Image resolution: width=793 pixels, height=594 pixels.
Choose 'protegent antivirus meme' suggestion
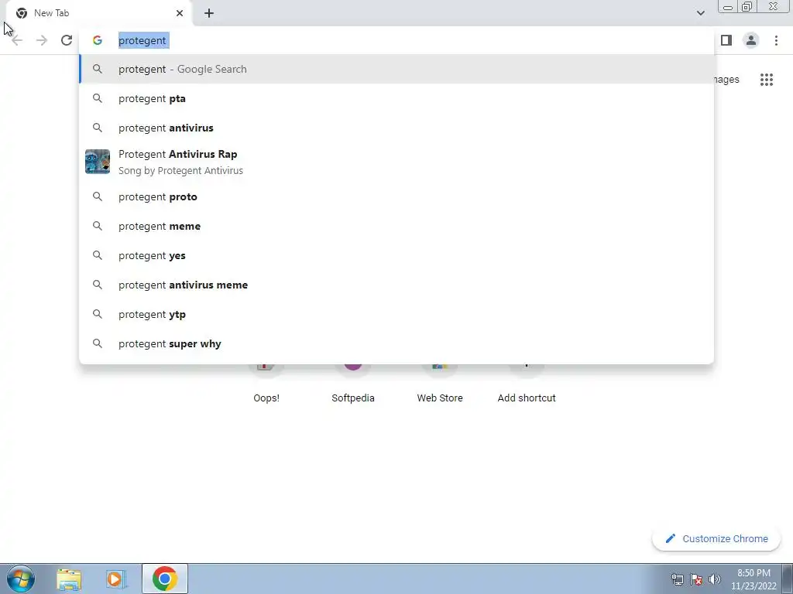tap(396, 285)
